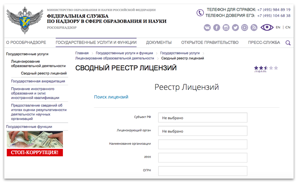This screenshot has width=299, height=184.
Task: Open the О Рособрнадзоре menu
Action: [26, 42]
